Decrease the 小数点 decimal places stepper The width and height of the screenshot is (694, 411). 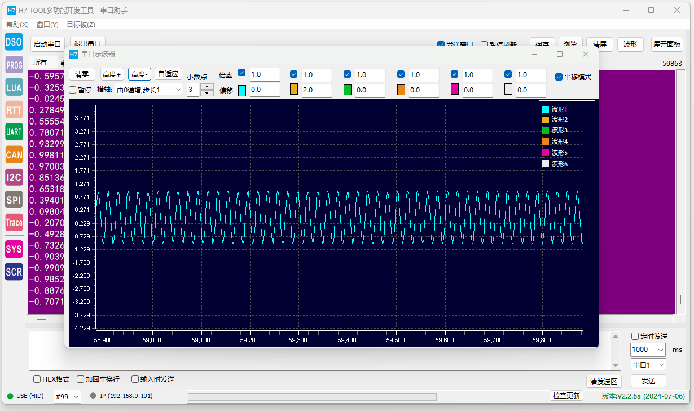click(x=207, y=93)
